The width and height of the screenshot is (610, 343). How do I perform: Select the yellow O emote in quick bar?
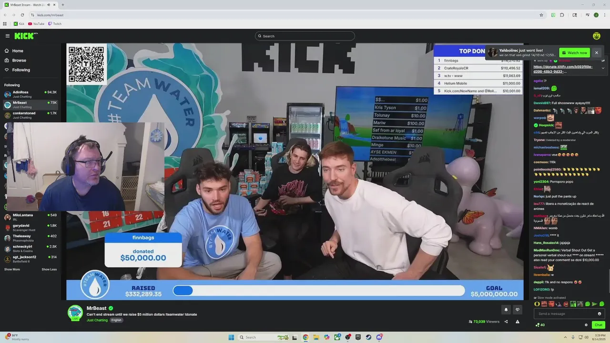point(537,304)
